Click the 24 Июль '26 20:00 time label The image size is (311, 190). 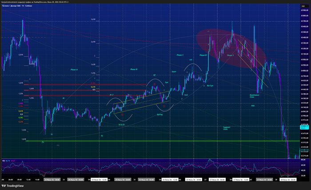pos(52,180)
